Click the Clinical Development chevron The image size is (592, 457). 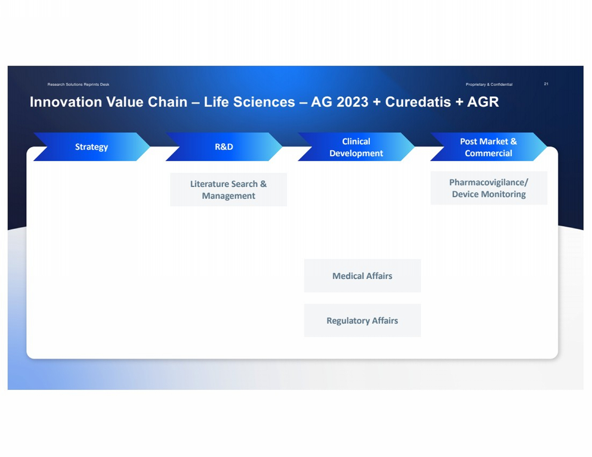click(x=356, y=147)
